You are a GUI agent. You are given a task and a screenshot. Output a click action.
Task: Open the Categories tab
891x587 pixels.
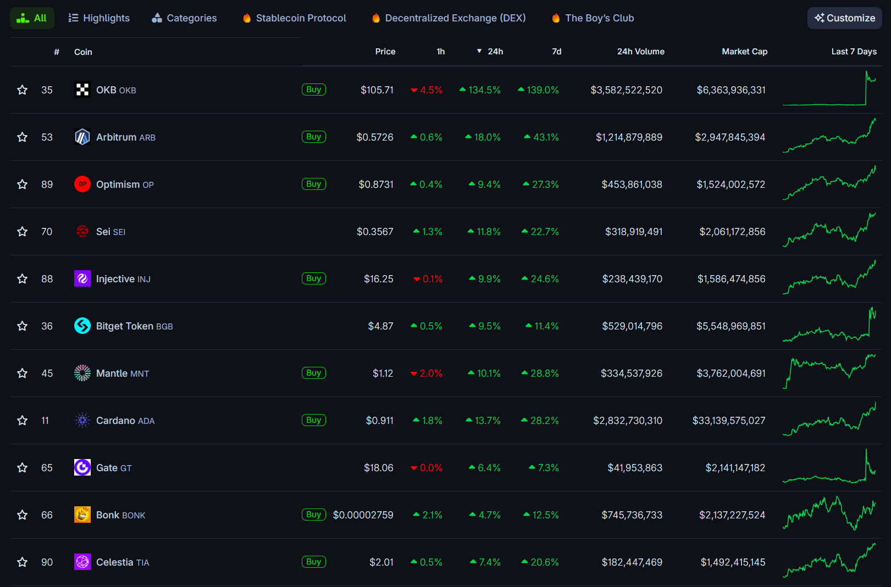click(x=184, y=18)
